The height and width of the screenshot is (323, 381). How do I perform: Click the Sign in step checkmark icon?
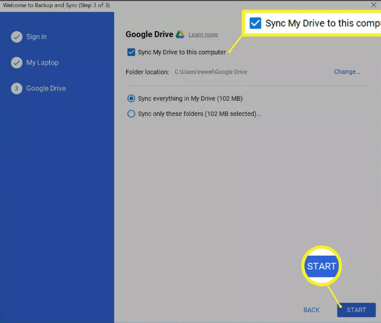(x=17, y=37)
